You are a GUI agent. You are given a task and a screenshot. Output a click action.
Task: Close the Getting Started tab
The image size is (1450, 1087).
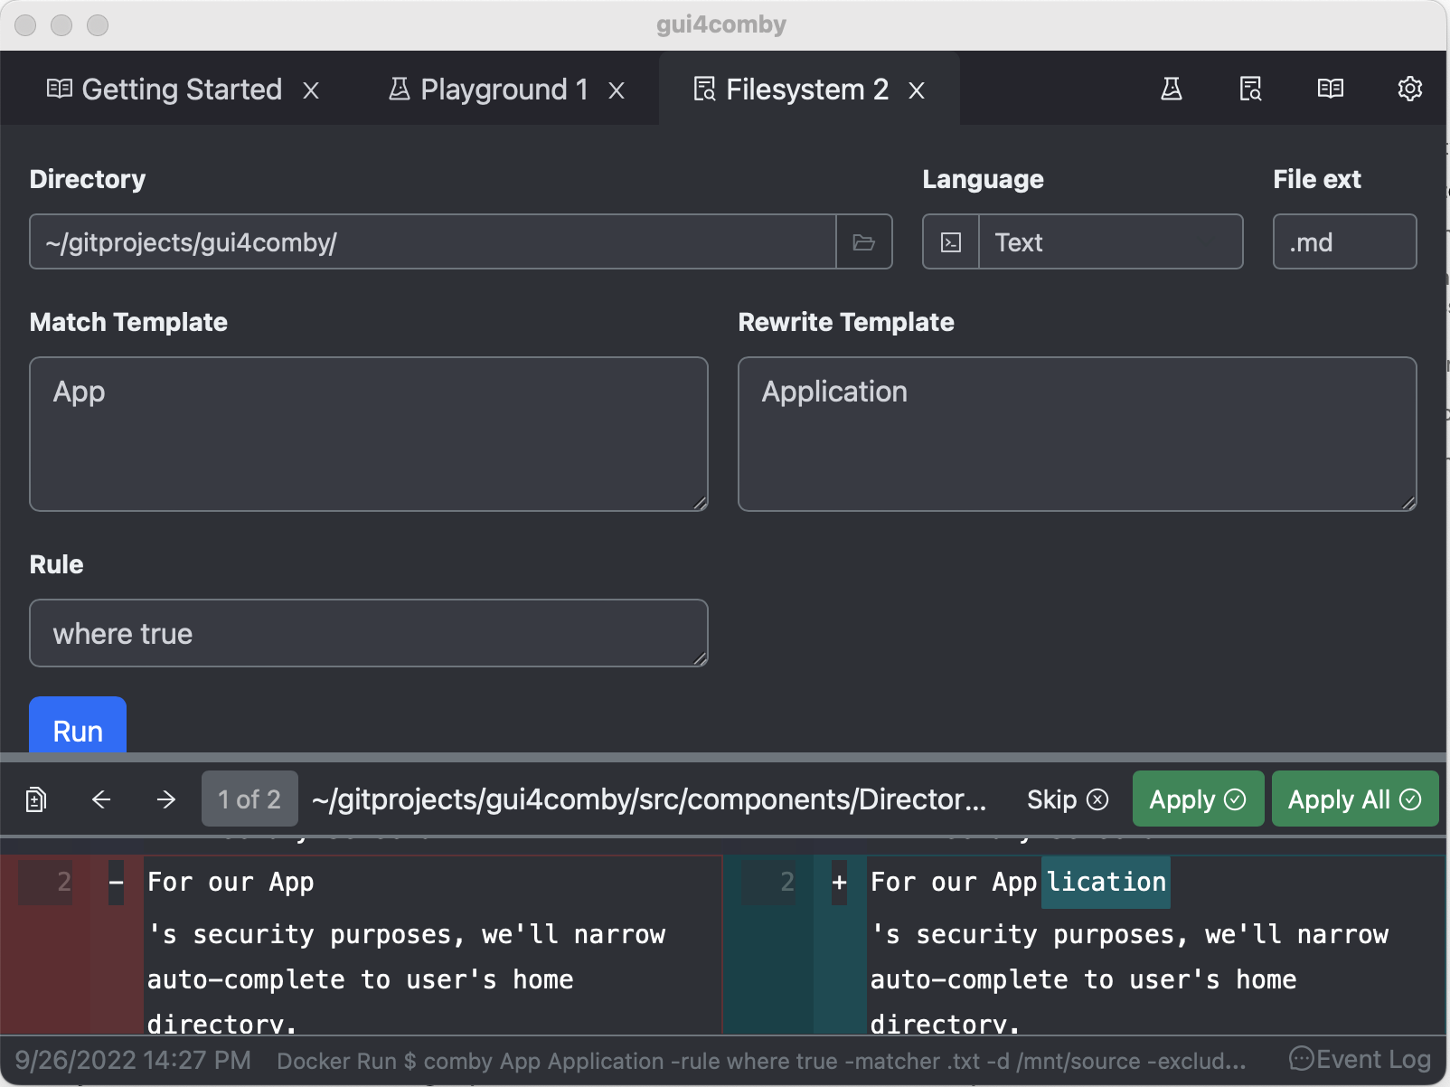tap(311, 90)
